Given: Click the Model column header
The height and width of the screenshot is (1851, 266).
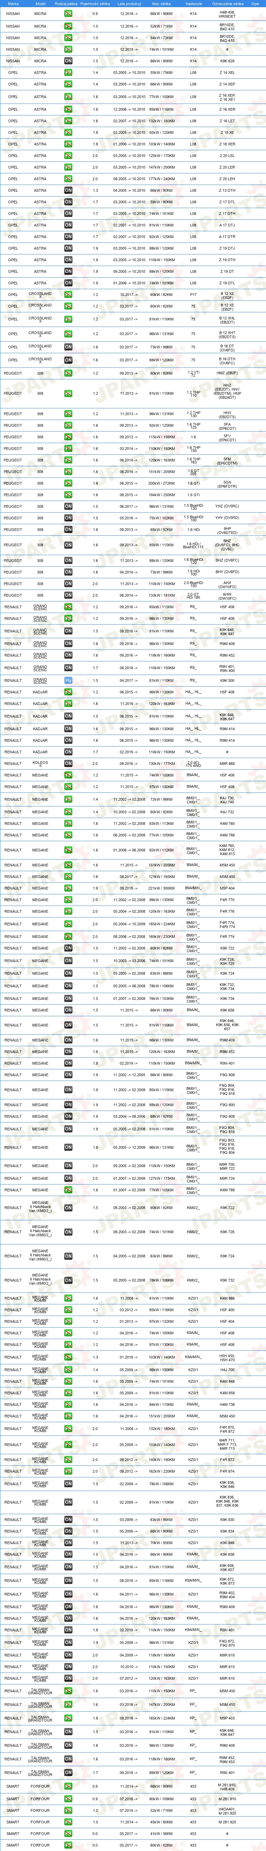Looking at the screenshot, I should pyautogui.click(x=40, y=4).
